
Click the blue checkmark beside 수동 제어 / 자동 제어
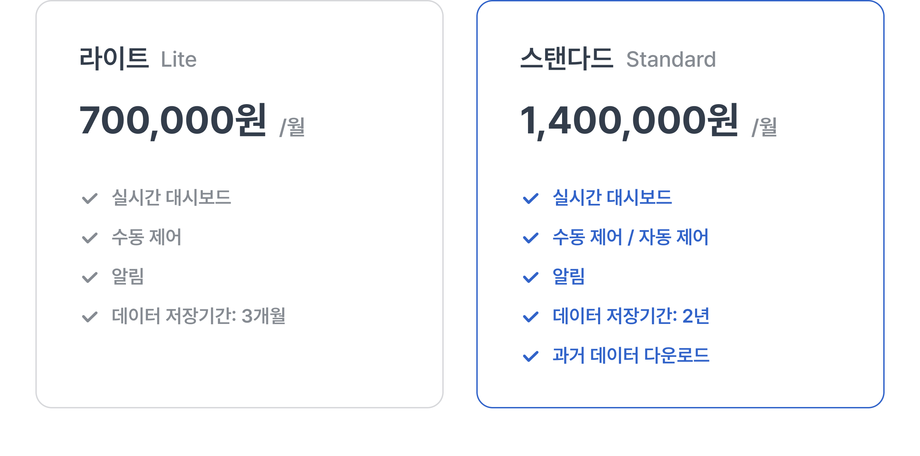(x=531, y=238)
